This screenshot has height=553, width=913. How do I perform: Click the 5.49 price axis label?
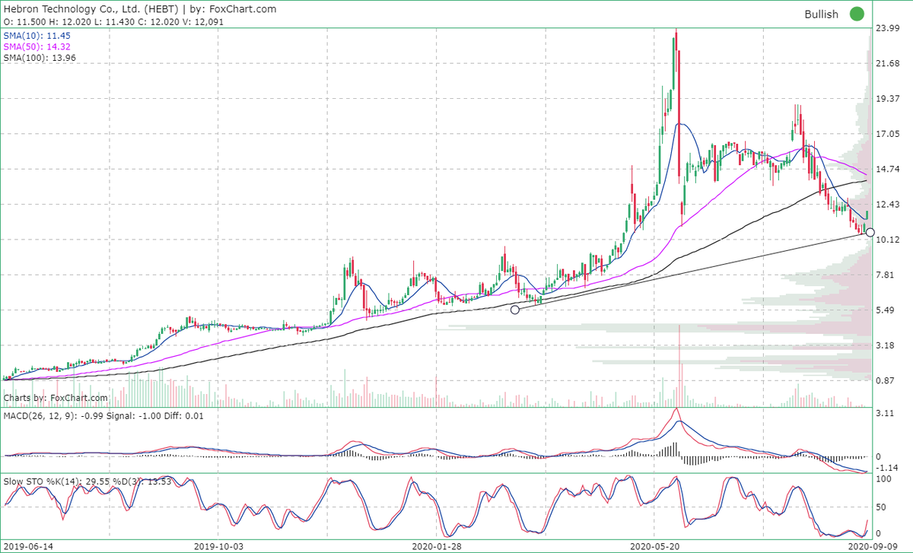click(886, 310)
